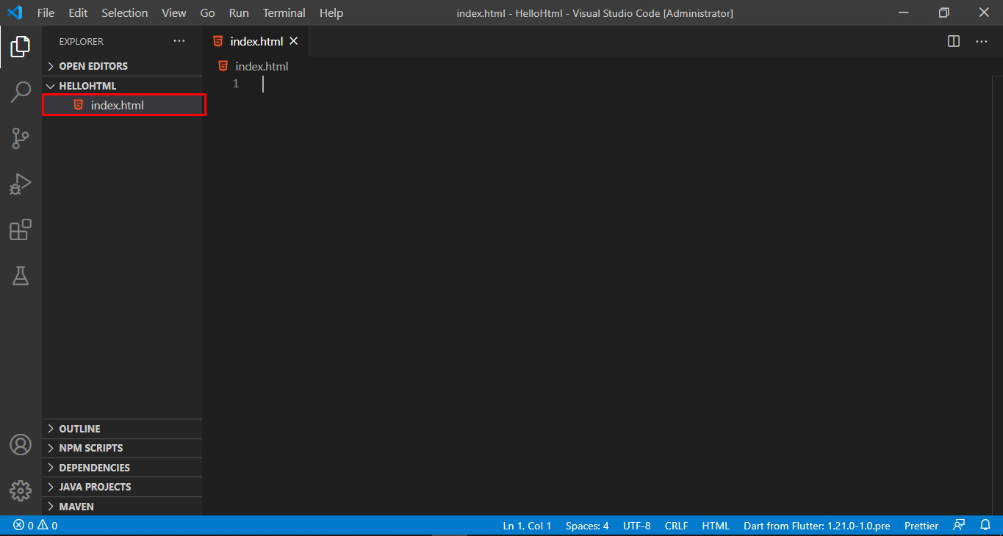Open the Selection menu
Screen dimensions: 1003x536
point(124,13)
